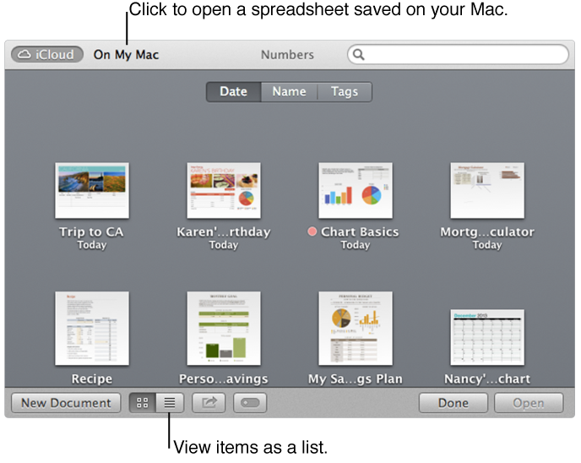Click the Share document icon

209,403
